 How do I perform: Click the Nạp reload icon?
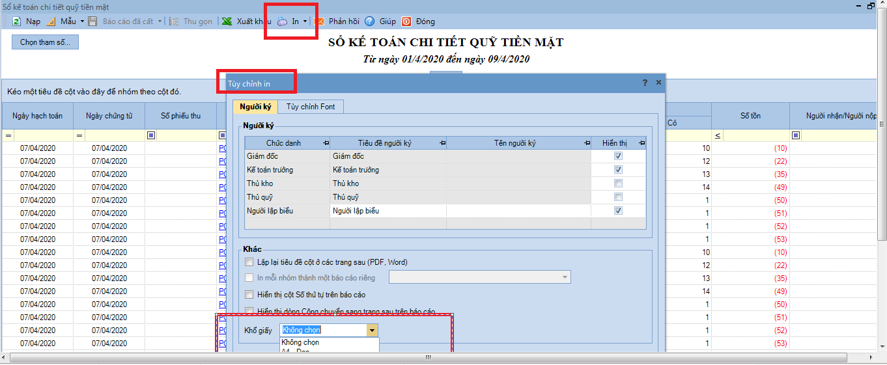17,21
